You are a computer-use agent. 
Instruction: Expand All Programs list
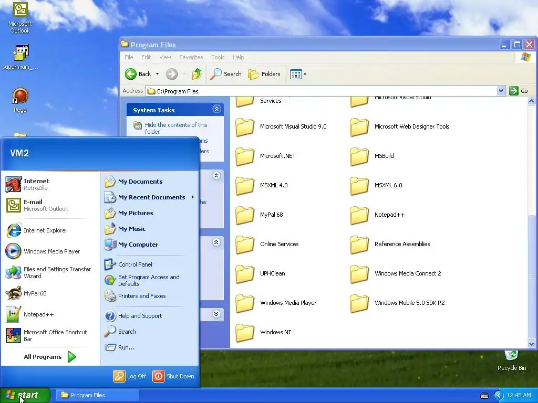[50, 357]
